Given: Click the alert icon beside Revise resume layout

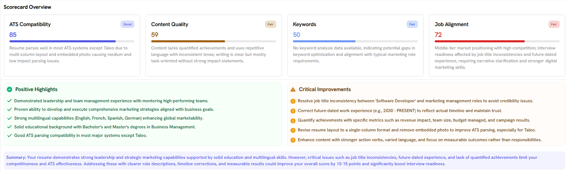Looking at the screenshot, I should pyautogui.click(x=293, y=130).
